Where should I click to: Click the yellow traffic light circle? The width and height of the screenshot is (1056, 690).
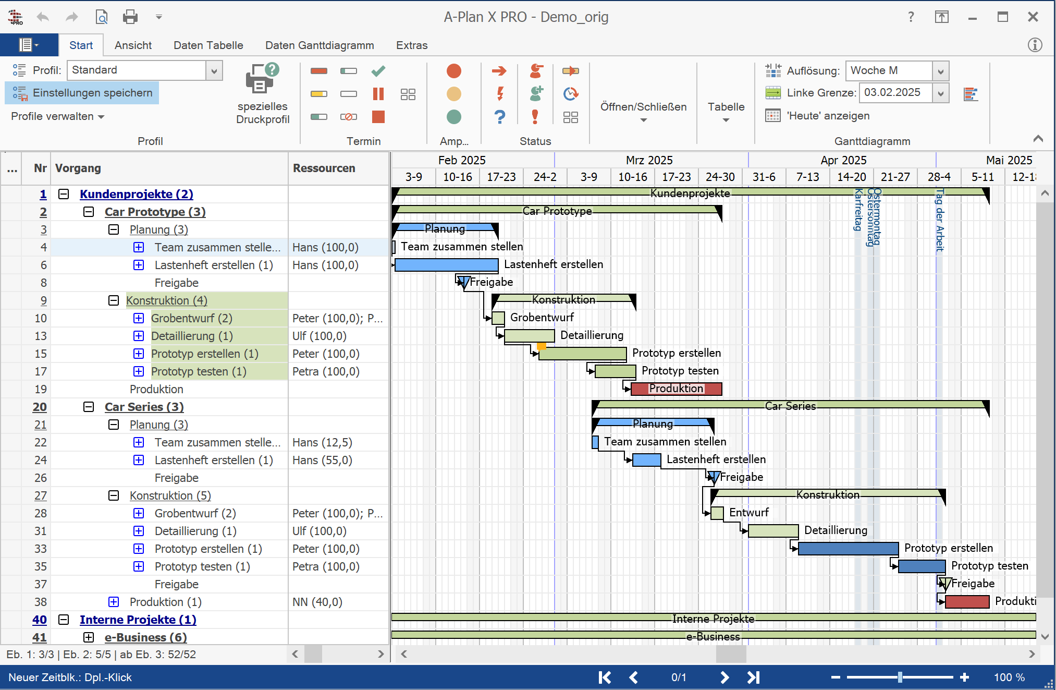[454, 94]
